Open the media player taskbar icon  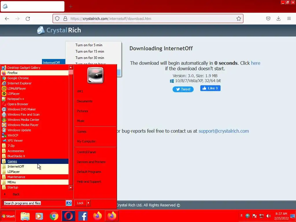tap(39, 216)
